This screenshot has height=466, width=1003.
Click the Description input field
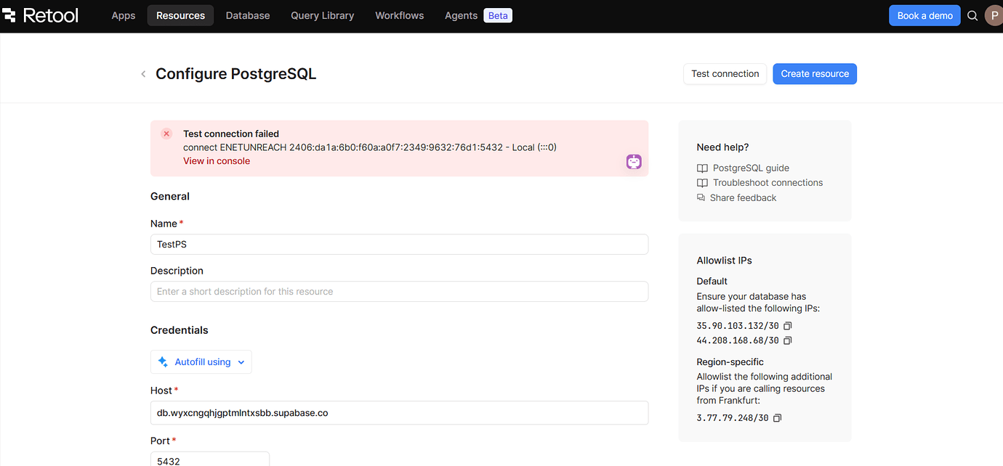(x=398, y=291)
